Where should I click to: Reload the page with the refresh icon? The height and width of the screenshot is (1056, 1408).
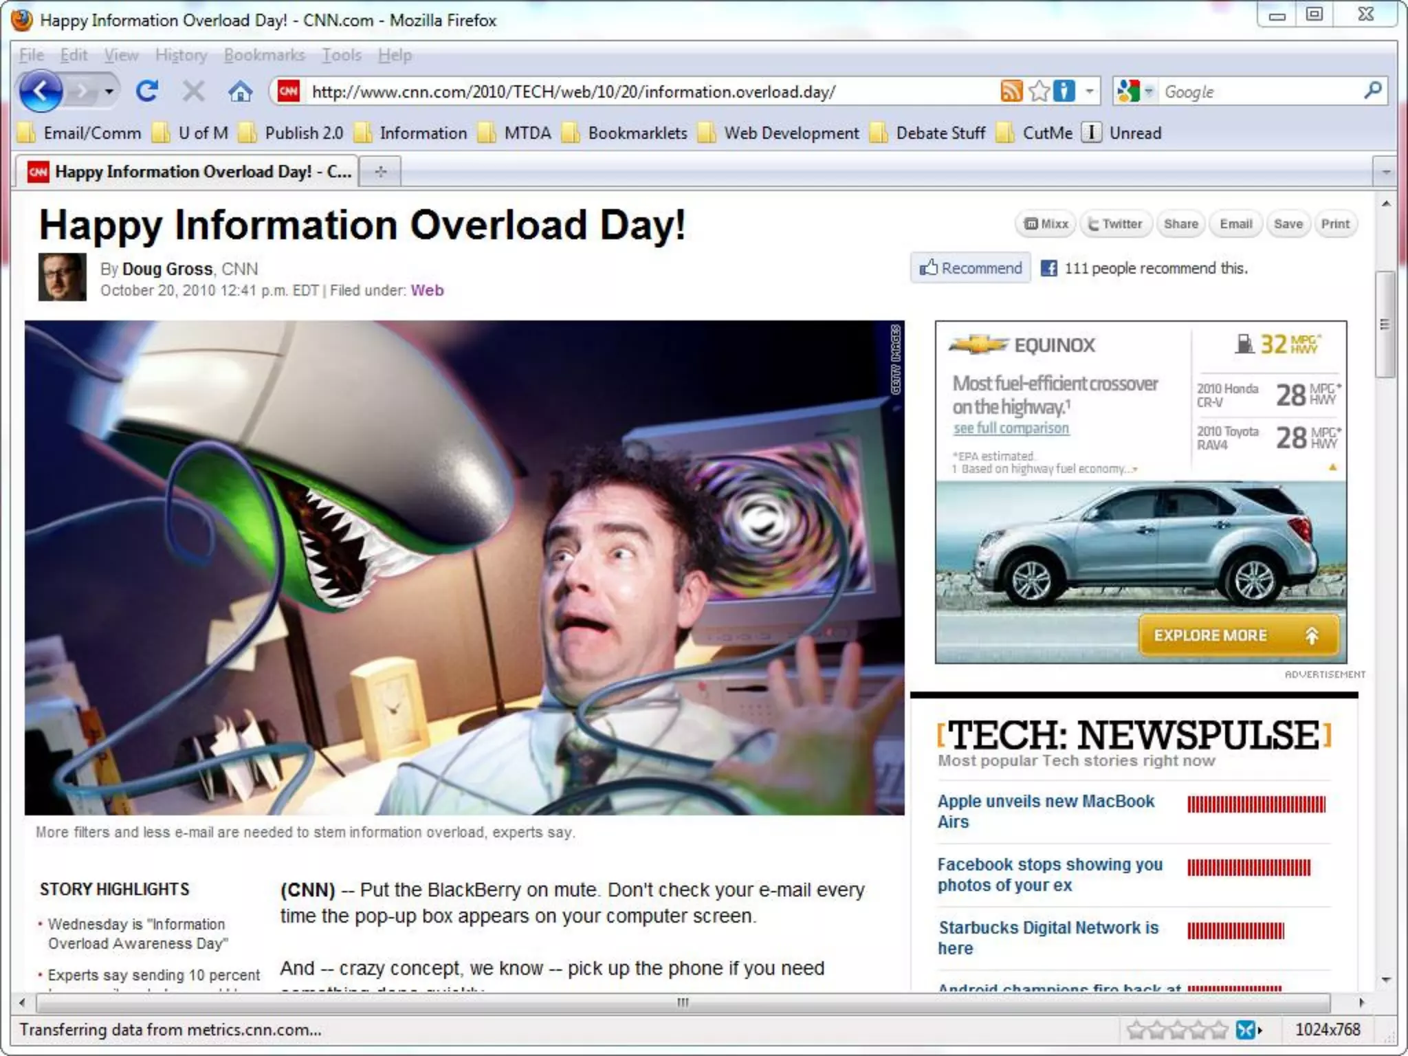147,91
